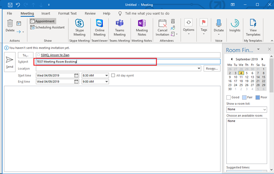The width and height of the screenshot is (274, 174).
Task: Open OneNote Meeting Notes
Action: tap(142, 28)
